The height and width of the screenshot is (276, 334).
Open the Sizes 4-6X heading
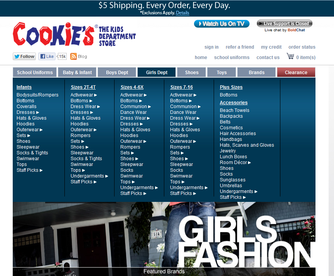pos(132,87)
